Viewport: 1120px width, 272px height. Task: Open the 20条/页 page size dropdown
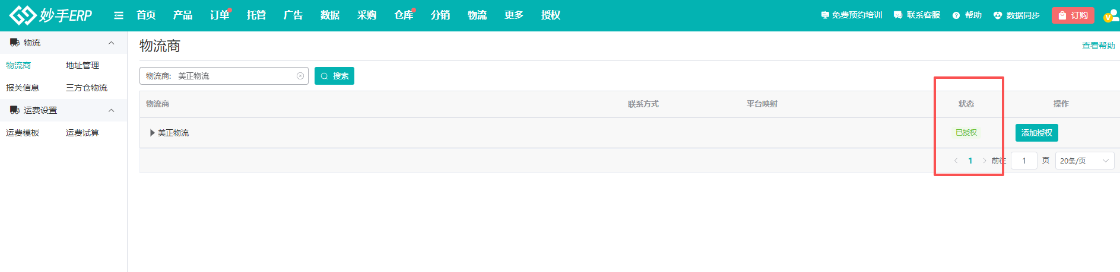tap(1085, 161)
